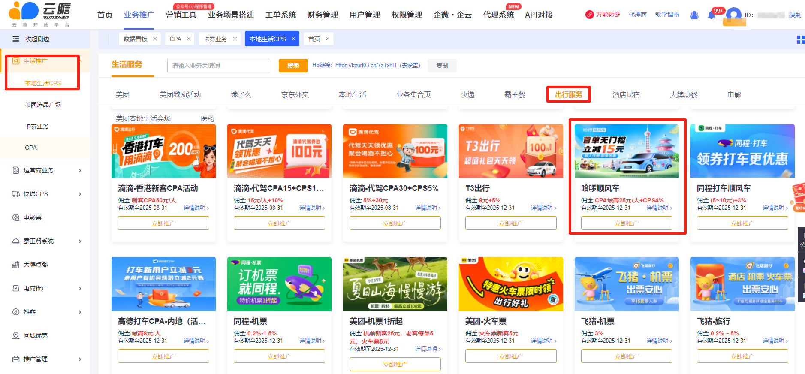
Task: Select 本地生活CPS in sidebar
Action: pyautogui.click(x=43, y=83)
